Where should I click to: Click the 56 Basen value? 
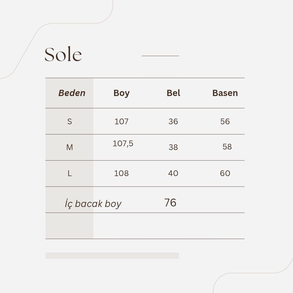tap(225, 122)
